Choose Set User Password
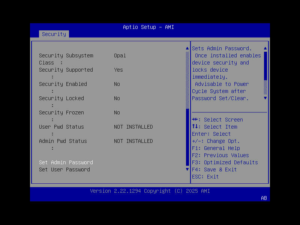Screen dimensions: 300x225 64,169
